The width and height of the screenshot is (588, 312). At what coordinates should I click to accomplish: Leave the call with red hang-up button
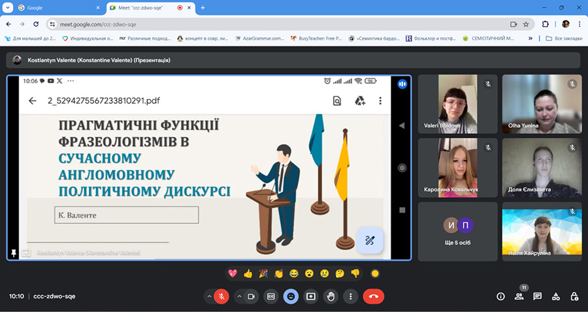pos(374,296)
